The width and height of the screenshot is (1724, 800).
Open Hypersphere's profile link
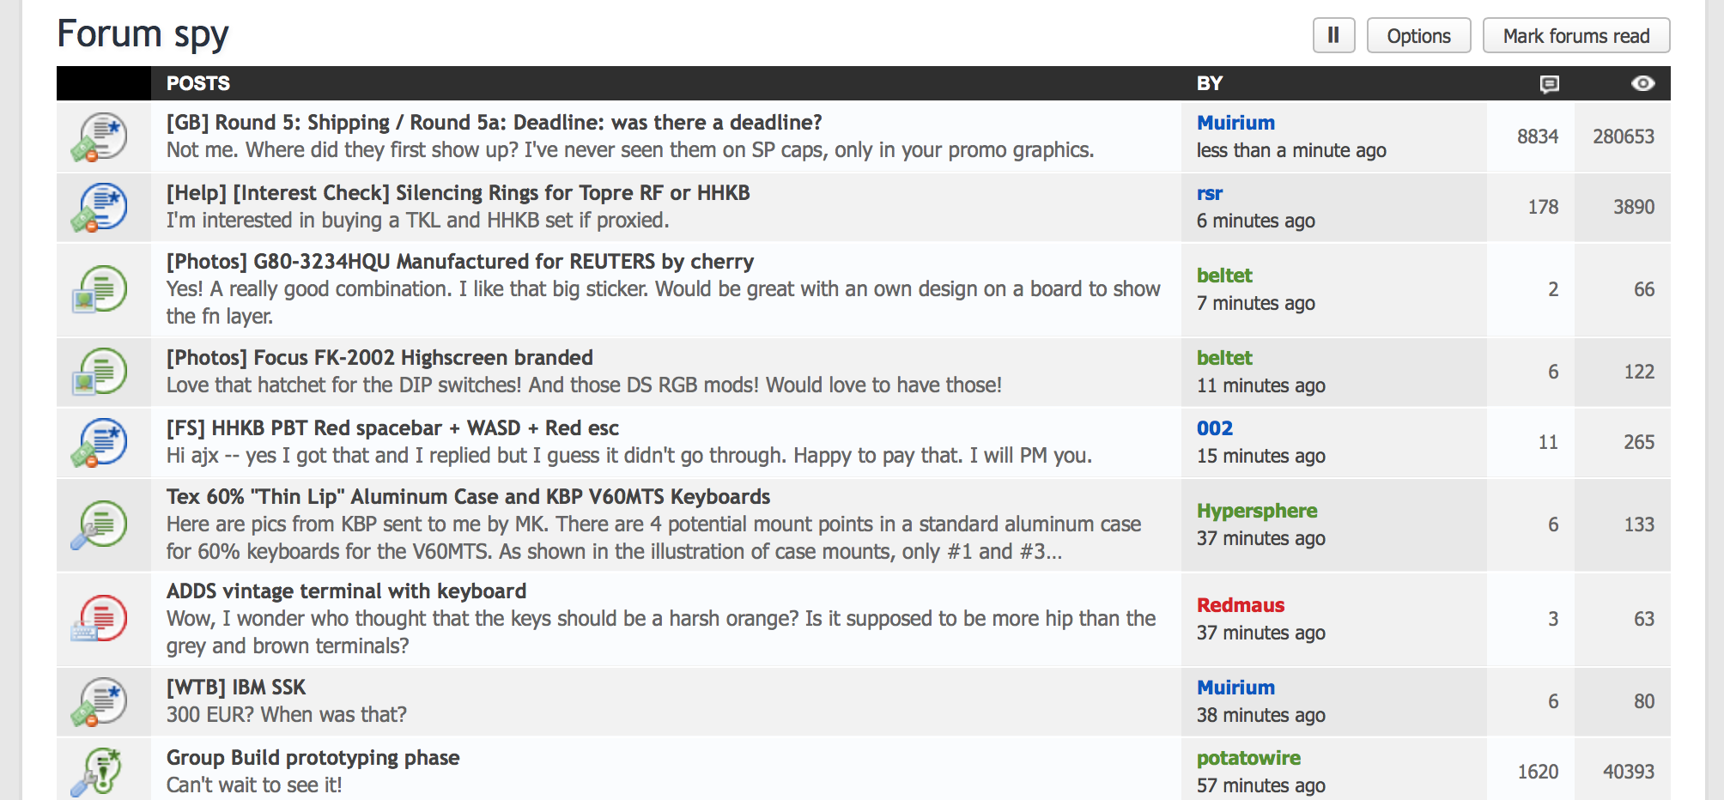1257,511
